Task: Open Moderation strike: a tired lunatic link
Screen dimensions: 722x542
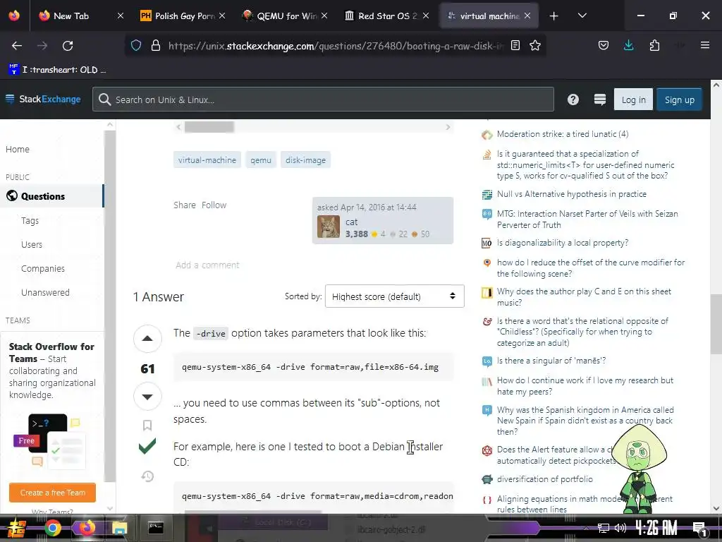Action: (562, 134)
